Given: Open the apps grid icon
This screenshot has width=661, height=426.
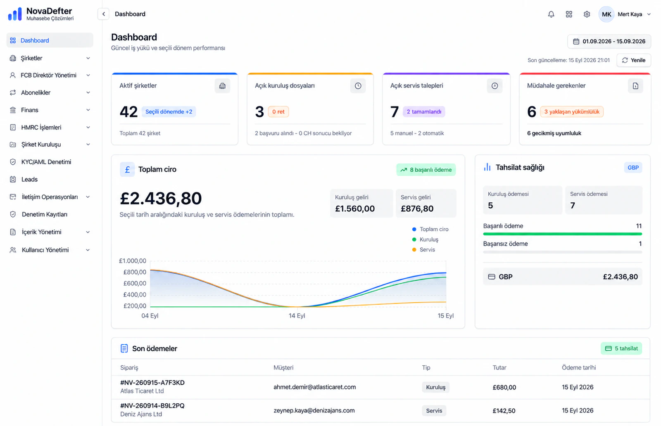Looking at the screenshot, I should point(569,14).
